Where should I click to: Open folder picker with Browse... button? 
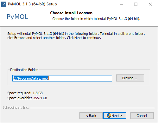130,78
